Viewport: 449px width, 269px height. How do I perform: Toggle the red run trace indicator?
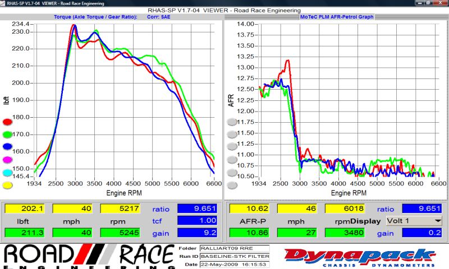[x=7, y=122]
